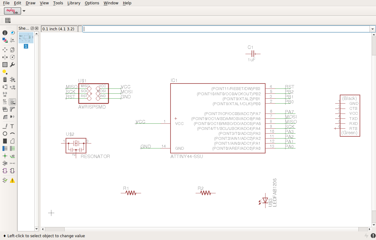Open the Errors warning tool
The width and height of the screenshot is (376, 240).
pos(12,180)
